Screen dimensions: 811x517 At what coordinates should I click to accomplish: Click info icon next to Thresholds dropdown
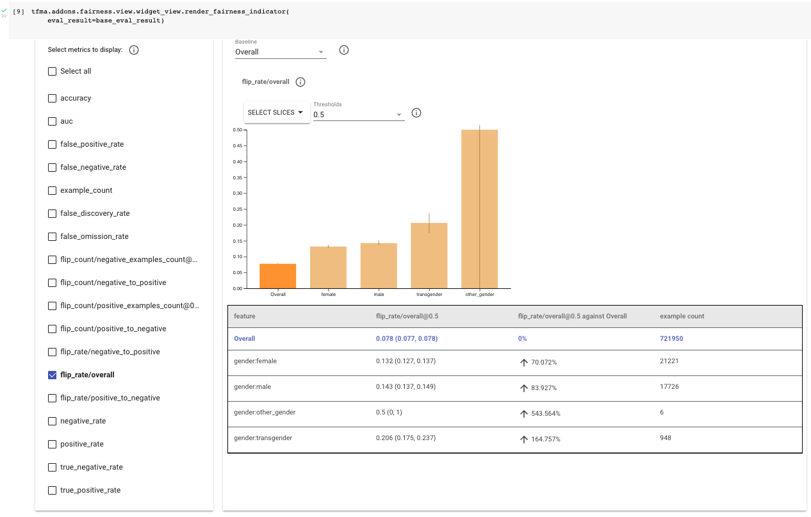(x=416, y=113)
